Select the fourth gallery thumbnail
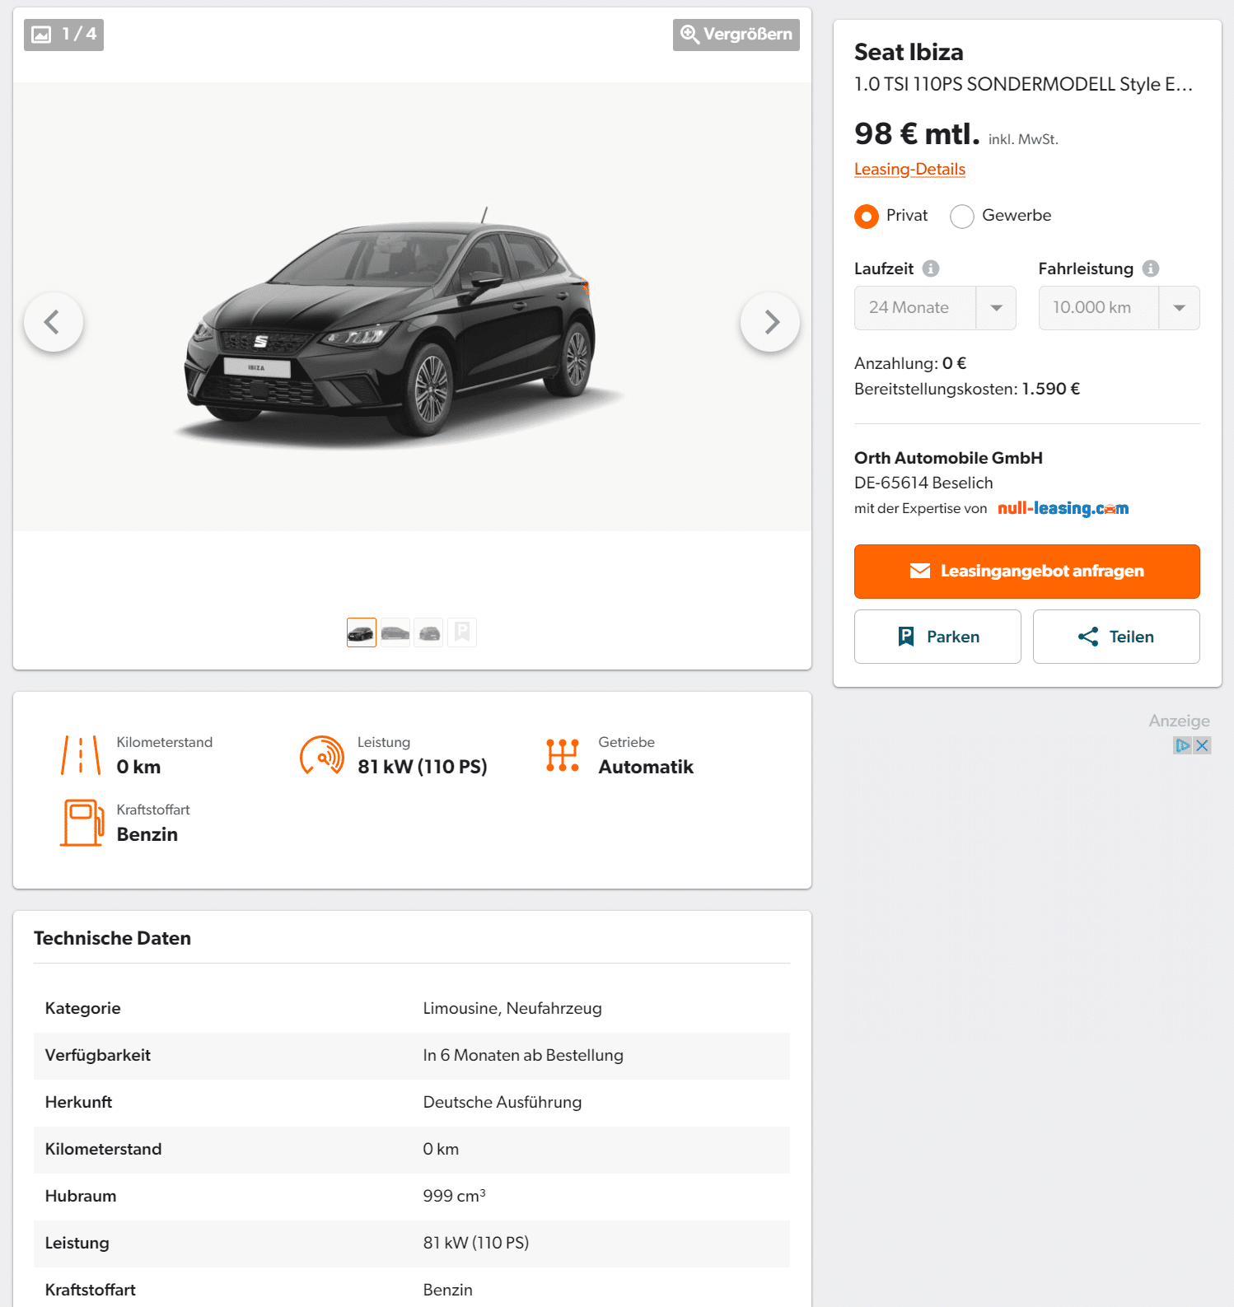 [x=462, y=632]
